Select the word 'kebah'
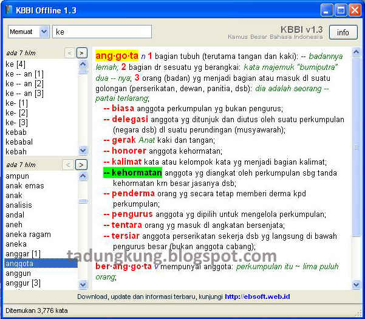 [16, 151]
